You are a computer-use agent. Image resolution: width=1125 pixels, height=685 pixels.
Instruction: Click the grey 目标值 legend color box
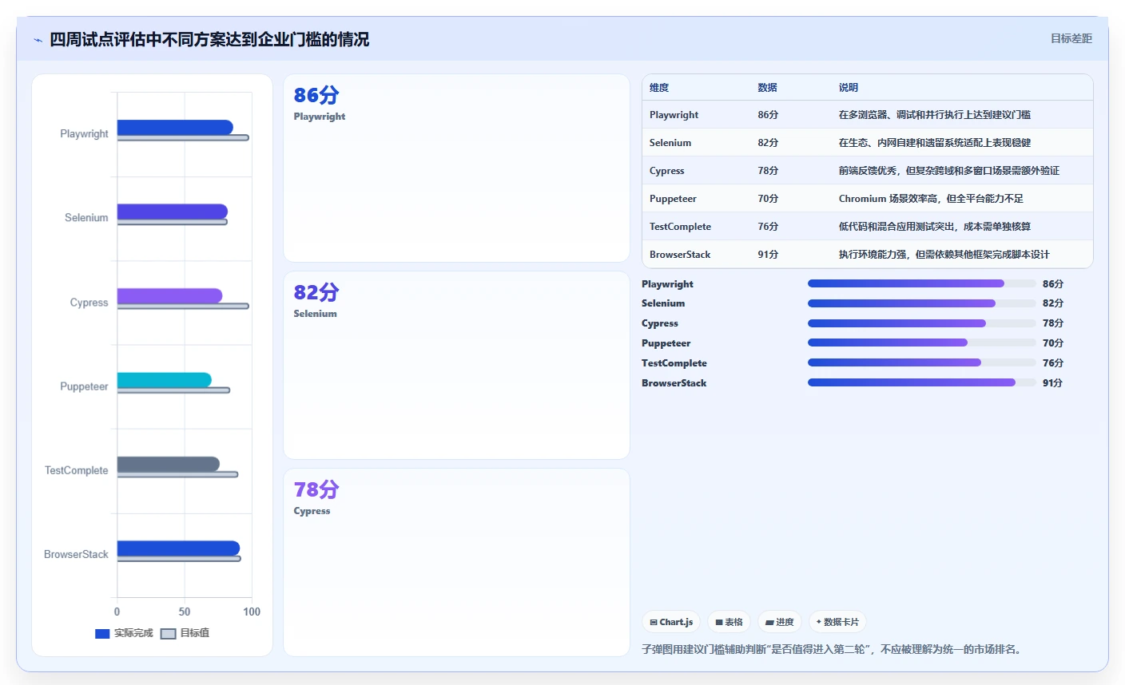[x=168, y=634]
